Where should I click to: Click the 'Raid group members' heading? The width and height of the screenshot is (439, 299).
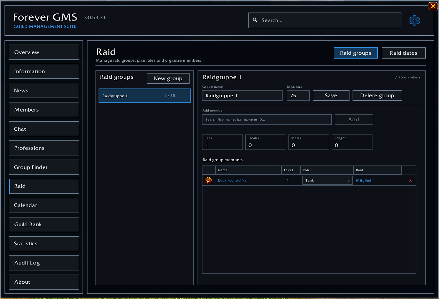coord(223,160)
